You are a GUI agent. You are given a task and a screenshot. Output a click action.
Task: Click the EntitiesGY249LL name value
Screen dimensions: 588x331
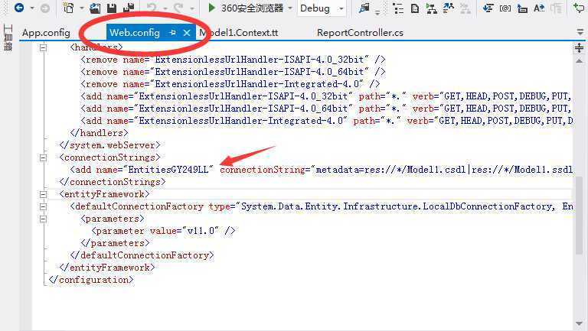168,170
